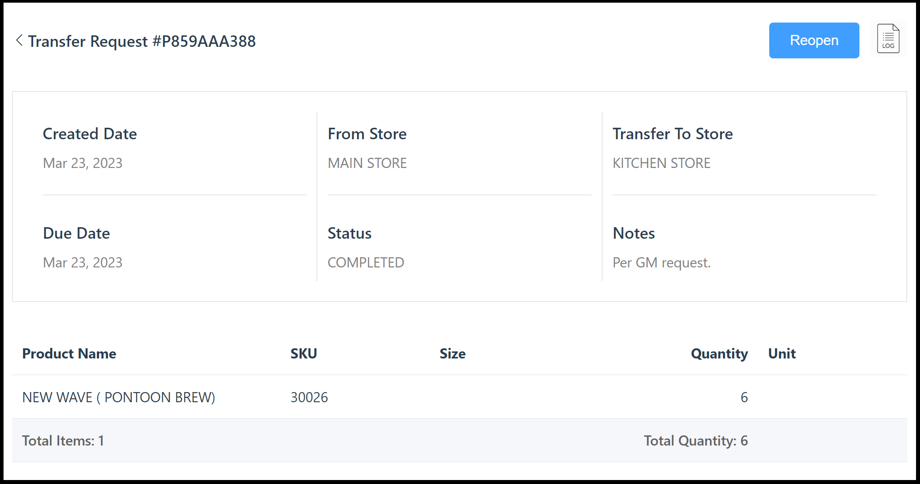
Task: Click the SKU column header
Action: (x=303, y=354)
